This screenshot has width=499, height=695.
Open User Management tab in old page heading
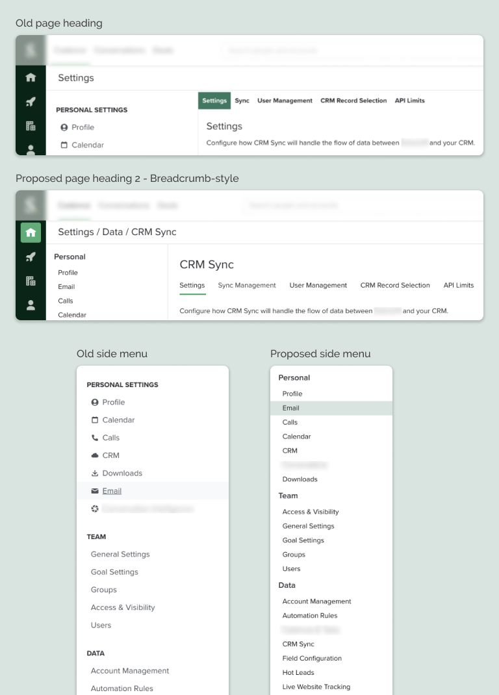pos(285,101)
